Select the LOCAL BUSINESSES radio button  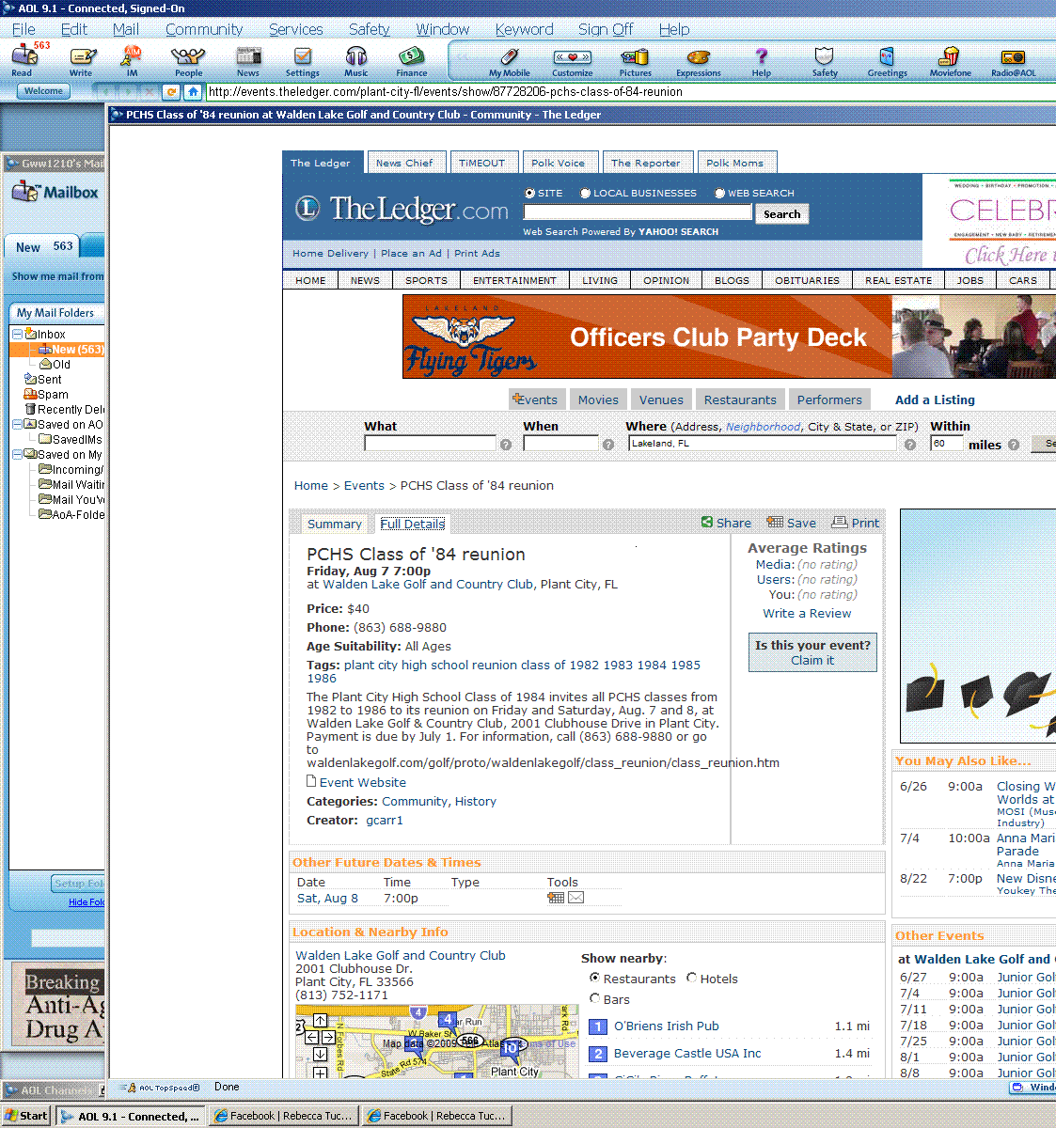pos(585,193)
